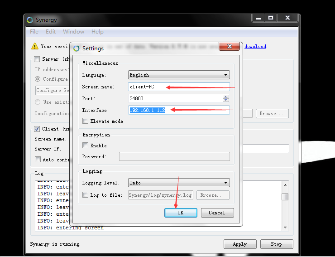Toggle the Client checkbox

click(x=37, y=129)
